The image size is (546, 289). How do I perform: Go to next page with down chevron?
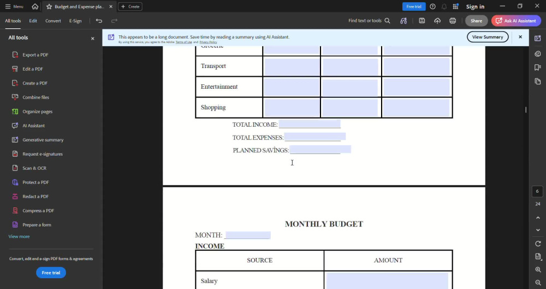(x=538, y=230)
